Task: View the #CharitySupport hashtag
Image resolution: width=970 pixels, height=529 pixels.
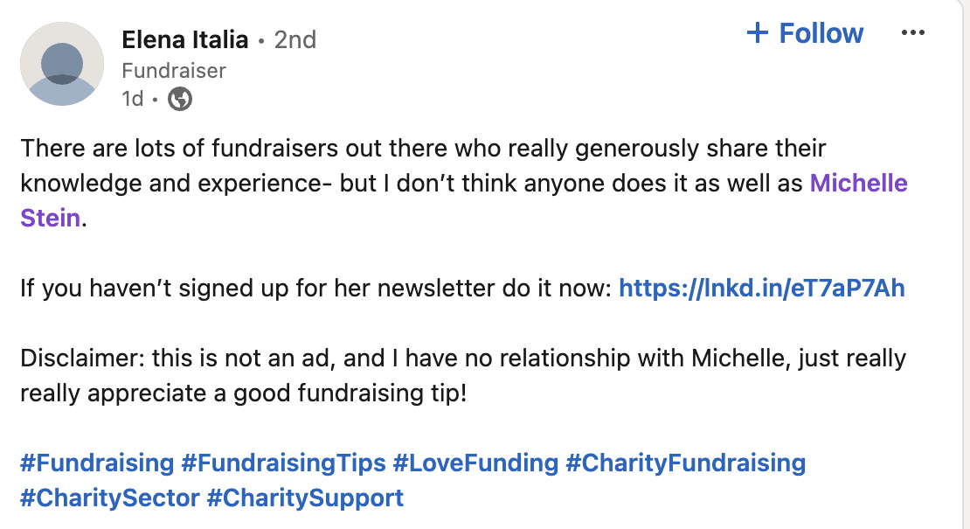Action: (x=305, y=498)
